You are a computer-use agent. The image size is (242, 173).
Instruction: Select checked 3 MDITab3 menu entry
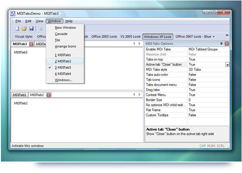click(x=65, y=67)
